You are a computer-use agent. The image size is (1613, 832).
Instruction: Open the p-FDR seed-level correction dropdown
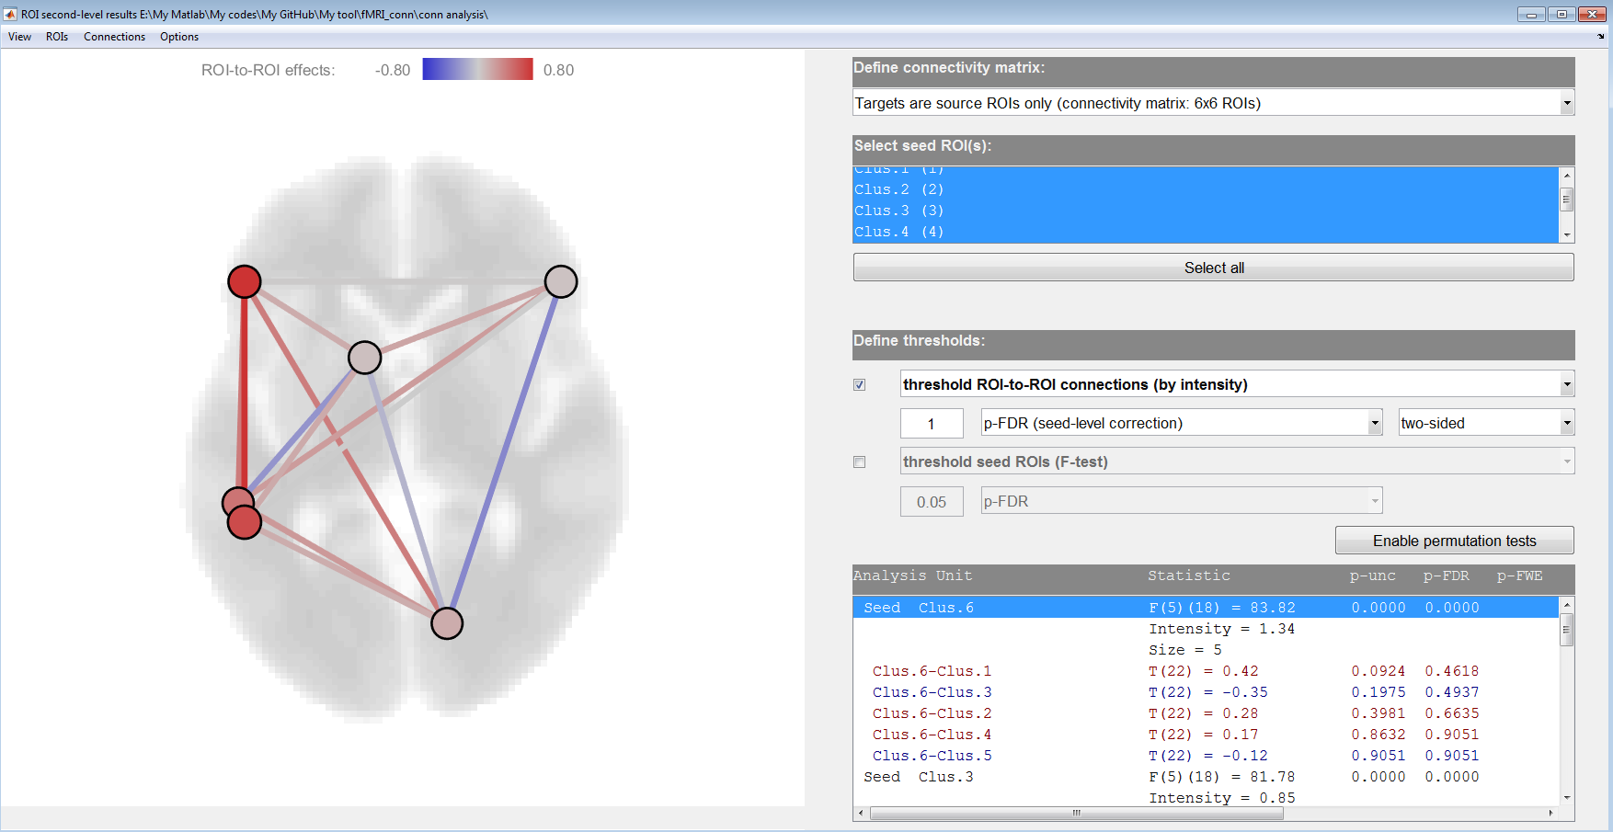(1375, 424)
